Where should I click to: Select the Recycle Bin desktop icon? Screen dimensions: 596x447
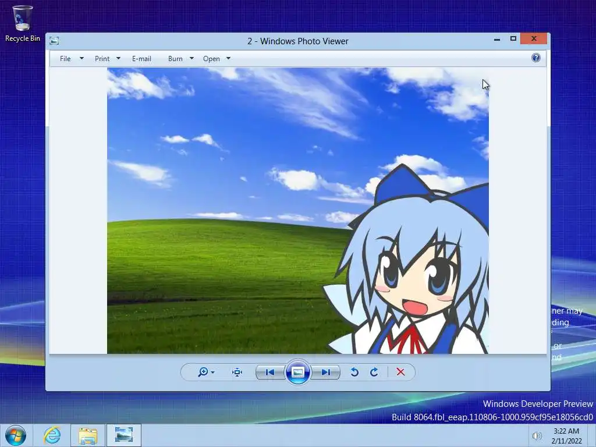click(x=23, y=23)
